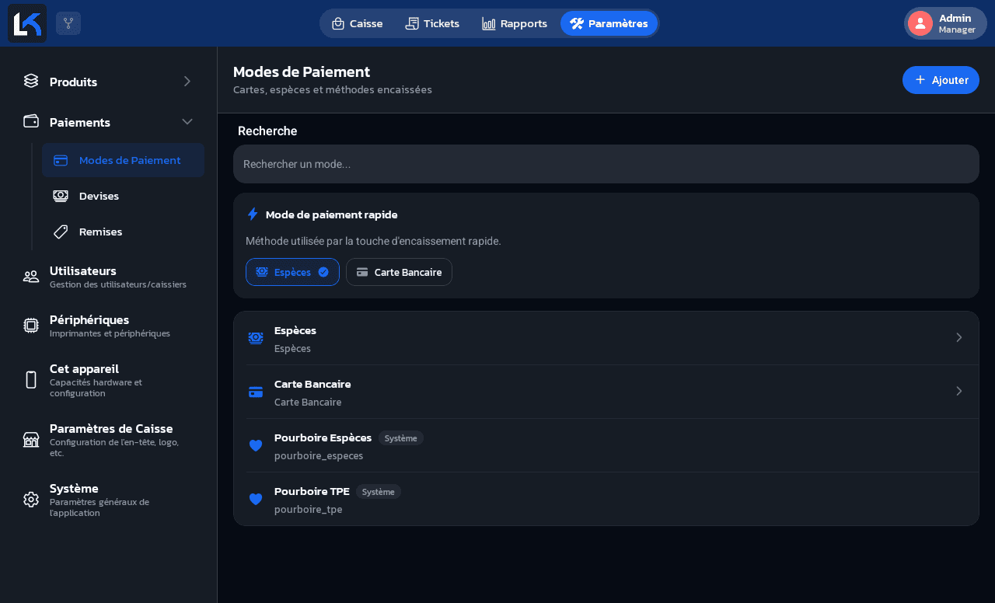
Task: Go to the Rapports tab
Action: 515,23
